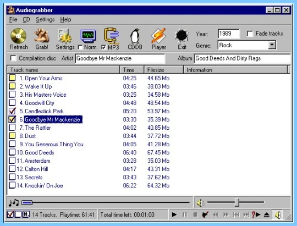The height and width of the screenshot is (226, 297).
Task: Click the Exit bullet-hole icon
Action: 182,36
